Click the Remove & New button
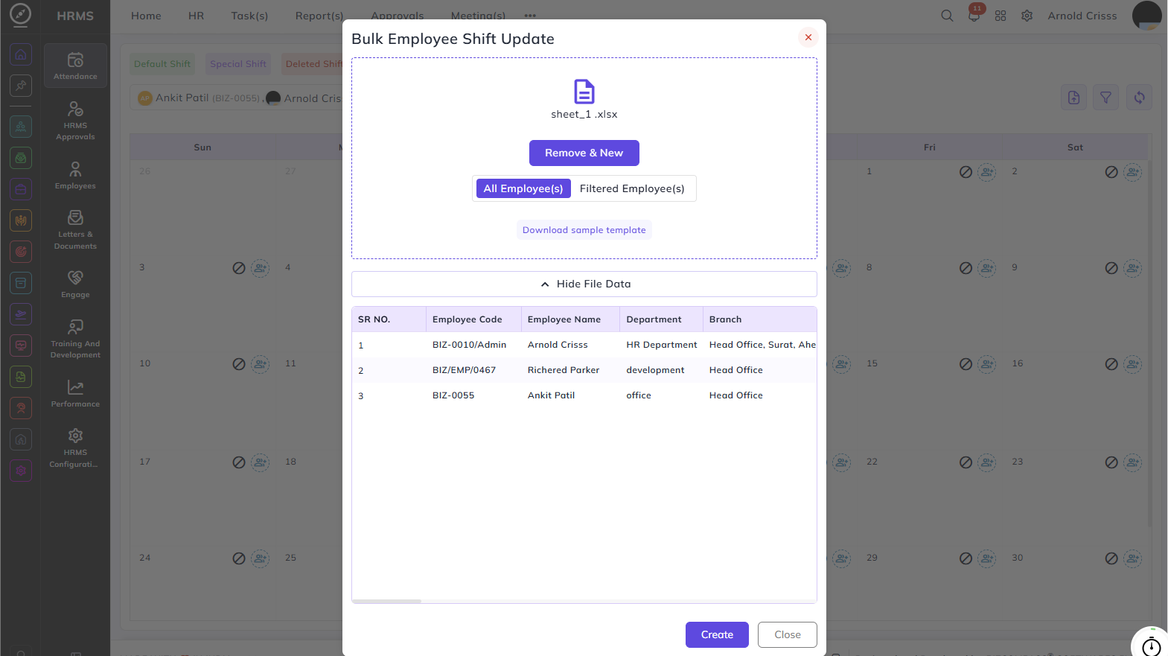This screenshot has width=1168, height=656. 584,153
